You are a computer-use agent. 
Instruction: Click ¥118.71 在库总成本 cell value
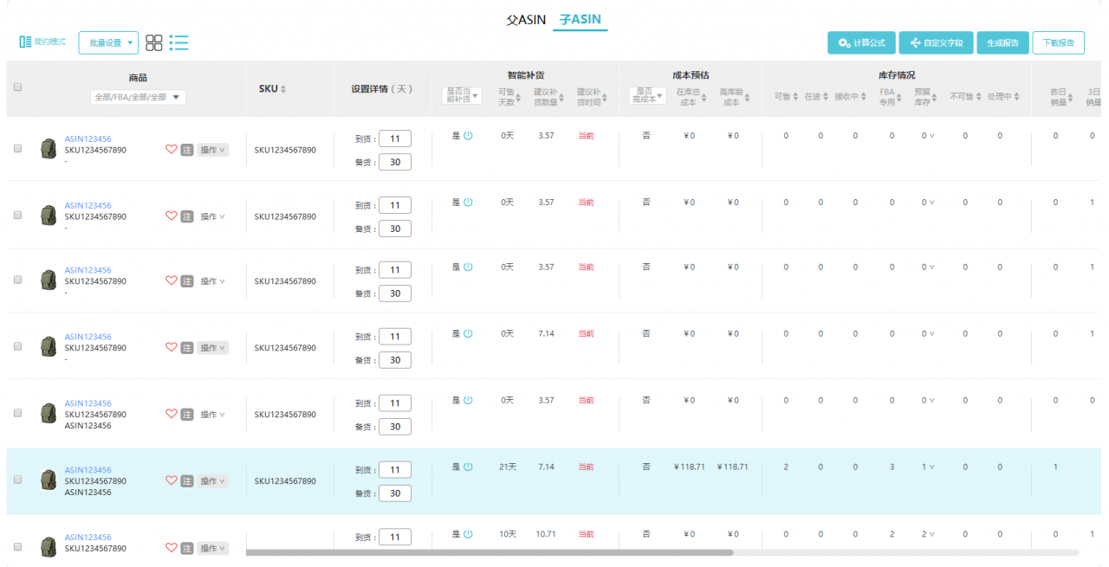tap(689, 467)
